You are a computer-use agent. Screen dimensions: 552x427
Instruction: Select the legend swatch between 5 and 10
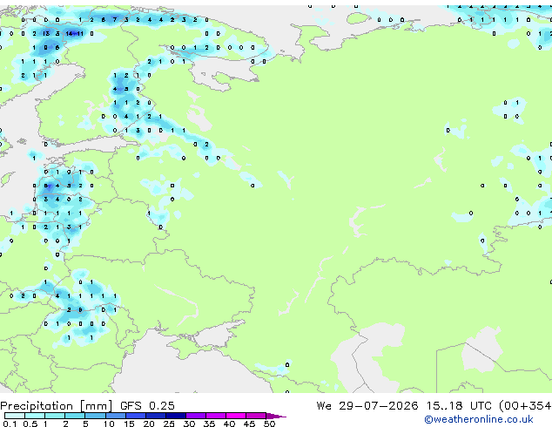(x=95, y=416)
